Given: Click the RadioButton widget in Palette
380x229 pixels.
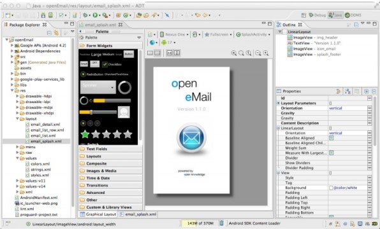Looking at the screenshot, I should click(92, 74).
